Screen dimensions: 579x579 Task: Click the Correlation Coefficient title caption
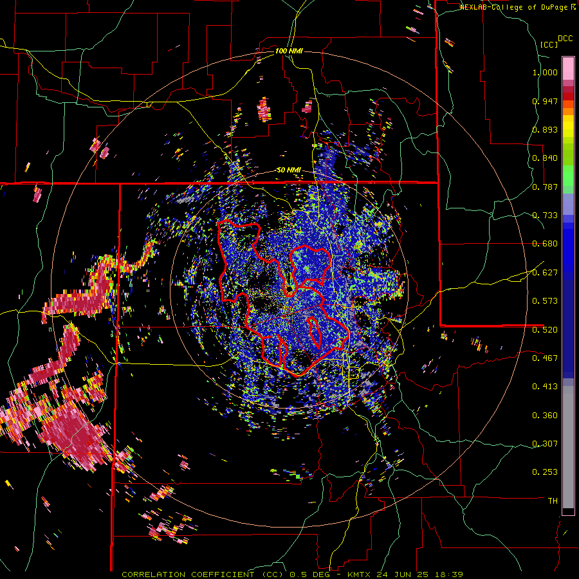[293, 574]
